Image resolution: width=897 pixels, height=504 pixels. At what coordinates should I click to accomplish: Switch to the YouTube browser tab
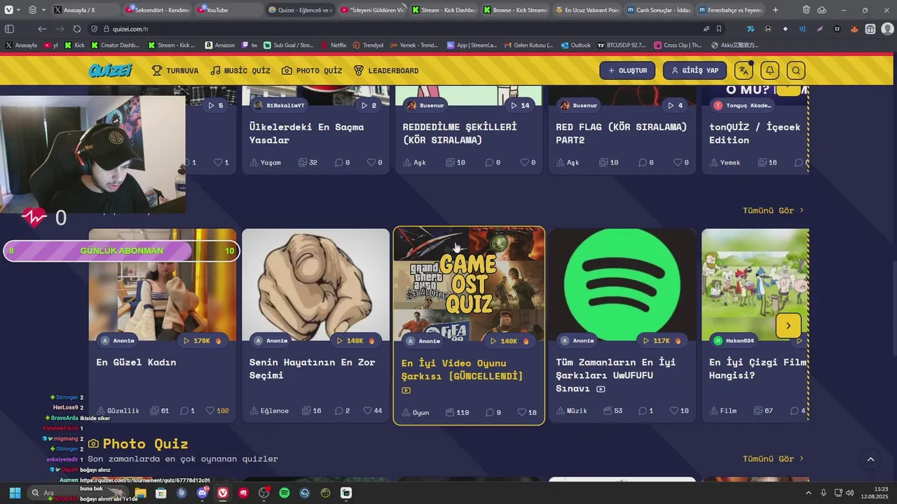(x=230, y=10)
